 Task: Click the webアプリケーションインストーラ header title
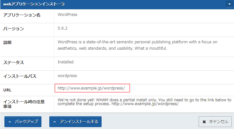[34, 4]
